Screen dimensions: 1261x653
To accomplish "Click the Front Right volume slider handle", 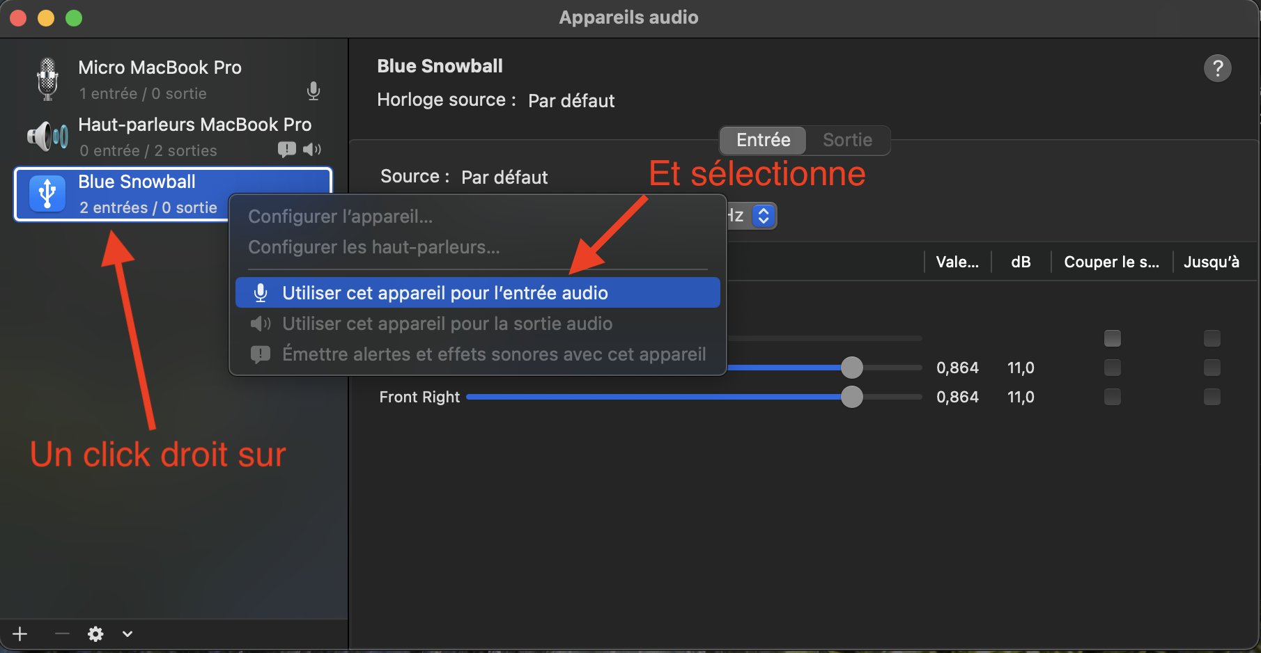I will [x=851, y=397].
